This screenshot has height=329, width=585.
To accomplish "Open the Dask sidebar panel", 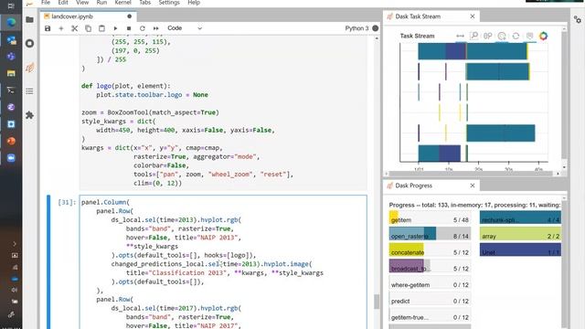I will [x=29, y=68].
